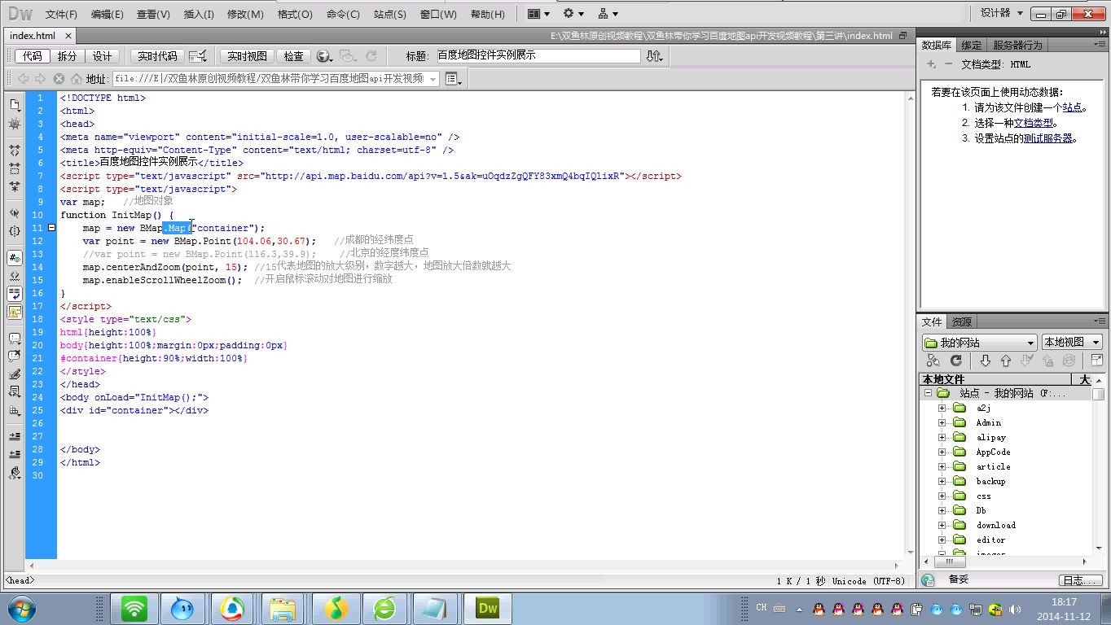Open 设计器 workspace switcher dropdown
Image resolution: width=1111 pixels, height=625 pixels.
[1001, 13]
